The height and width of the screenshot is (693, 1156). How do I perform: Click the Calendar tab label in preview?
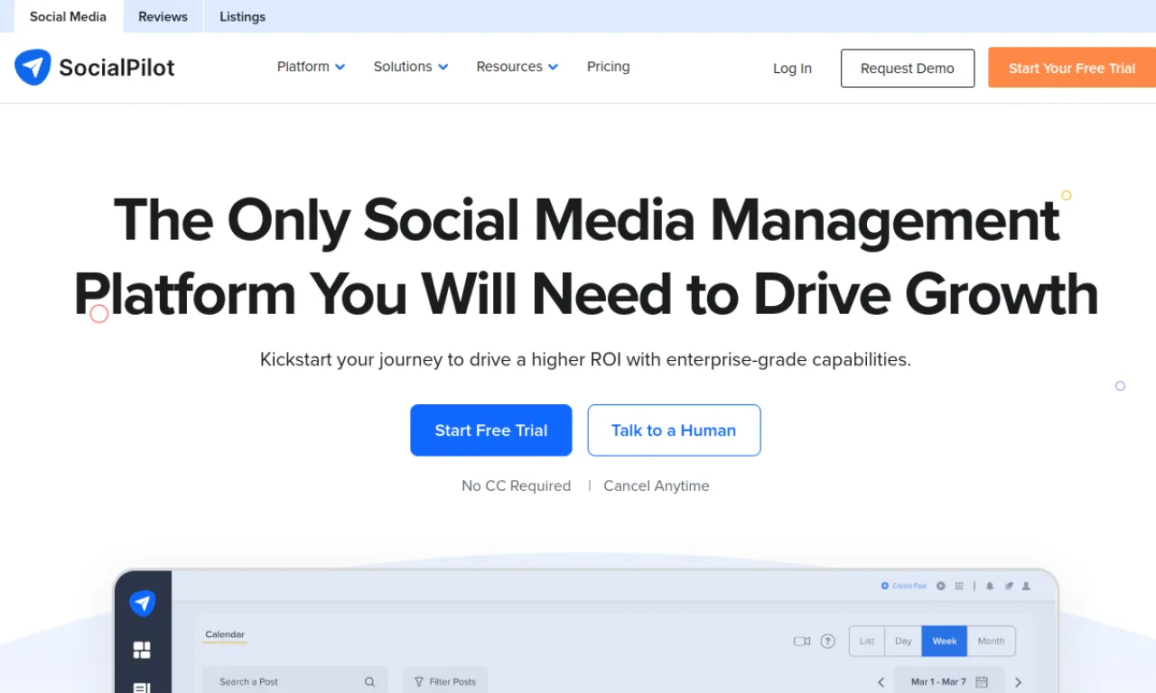pos(225,634)
